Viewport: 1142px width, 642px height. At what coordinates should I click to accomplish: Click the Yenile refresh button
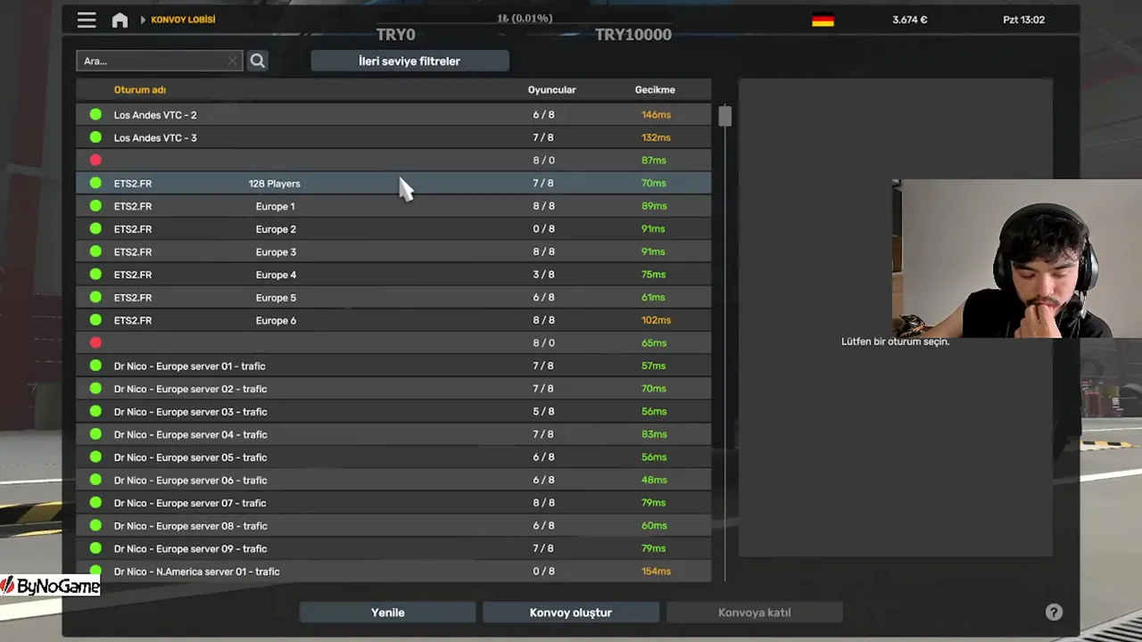(x=388, y=613)
